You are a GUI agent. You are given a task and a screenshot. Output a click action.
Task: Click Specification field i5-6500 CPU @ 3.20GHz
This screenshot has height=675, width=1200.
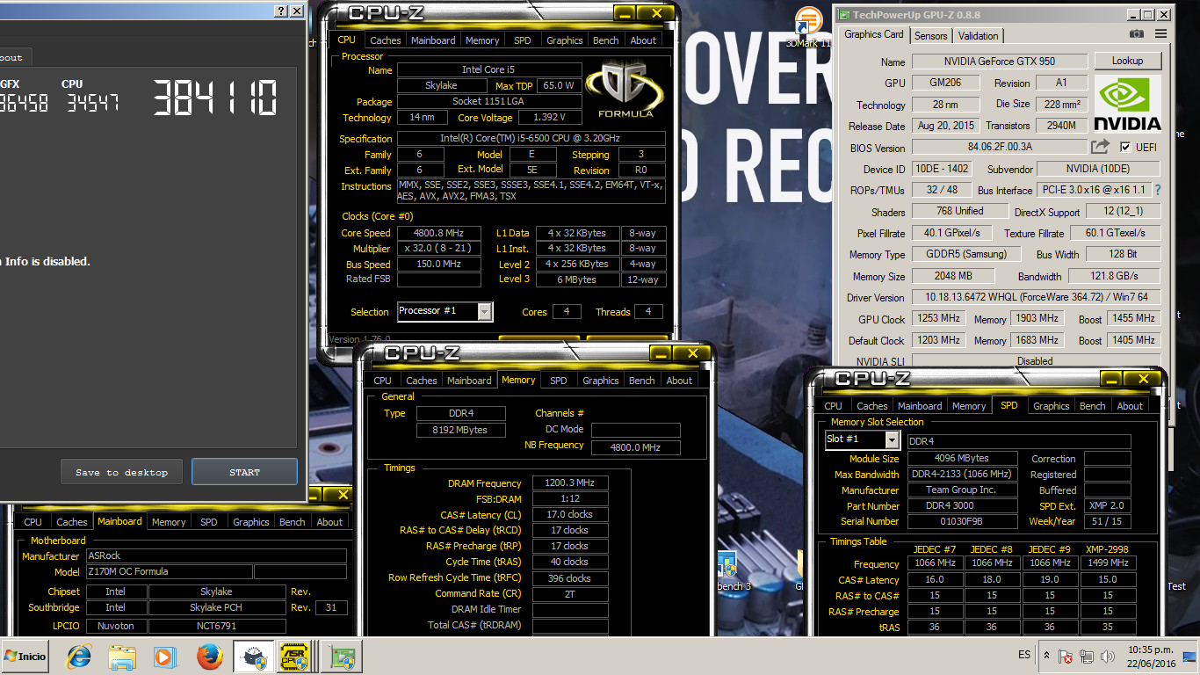point(531,139)
